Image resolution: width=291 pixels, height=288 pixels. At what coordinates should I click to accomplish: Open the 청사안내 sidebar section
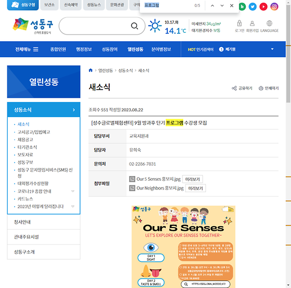tap(44, 222)
